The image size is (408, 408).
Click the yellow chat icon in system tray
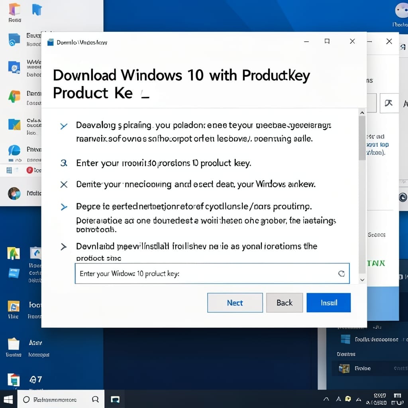click(348, 399)
